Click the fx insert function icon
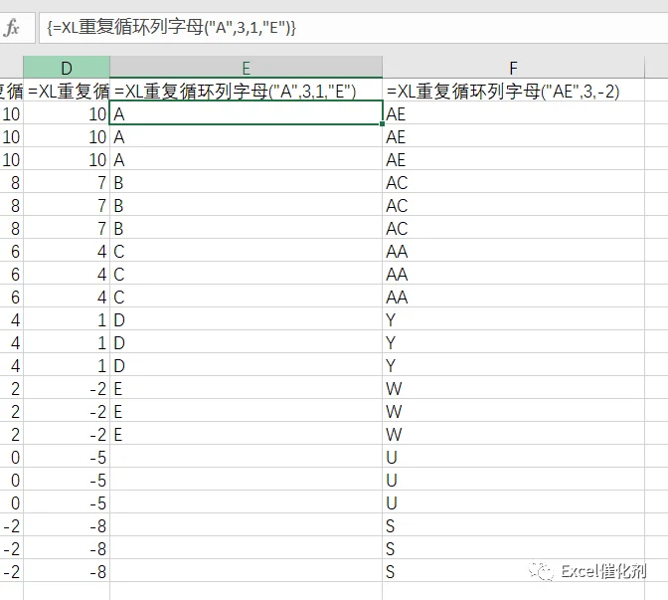This screenshot has height=600, width=668. point(12,28)
